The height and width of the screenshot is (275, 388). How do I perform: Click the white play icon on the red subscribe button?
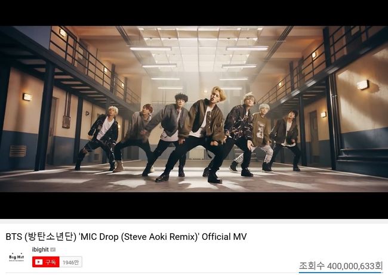39,262
